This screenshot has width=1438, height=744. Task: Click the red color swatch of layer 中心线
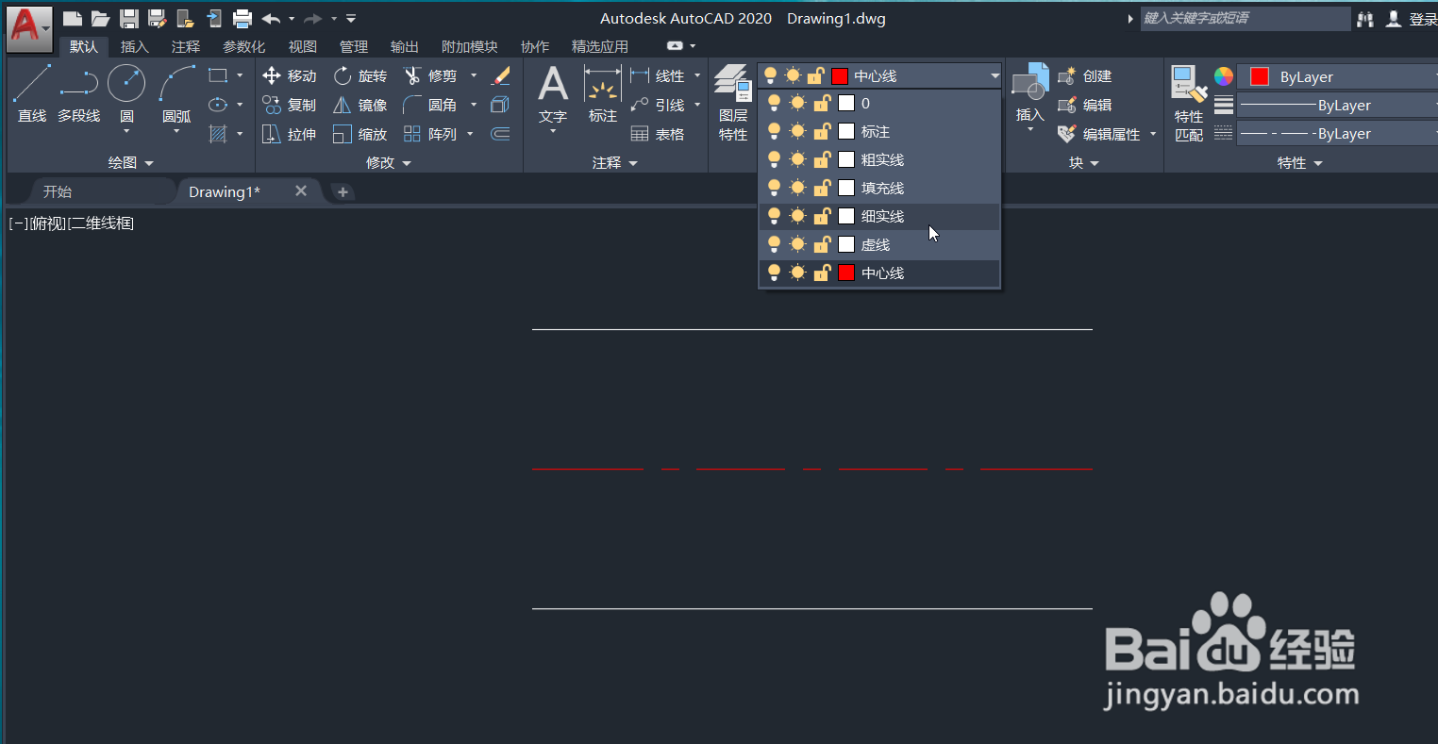[846, 273]
